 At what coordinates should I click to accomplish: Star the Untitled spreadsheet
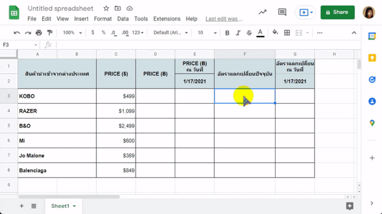(106, 8)
